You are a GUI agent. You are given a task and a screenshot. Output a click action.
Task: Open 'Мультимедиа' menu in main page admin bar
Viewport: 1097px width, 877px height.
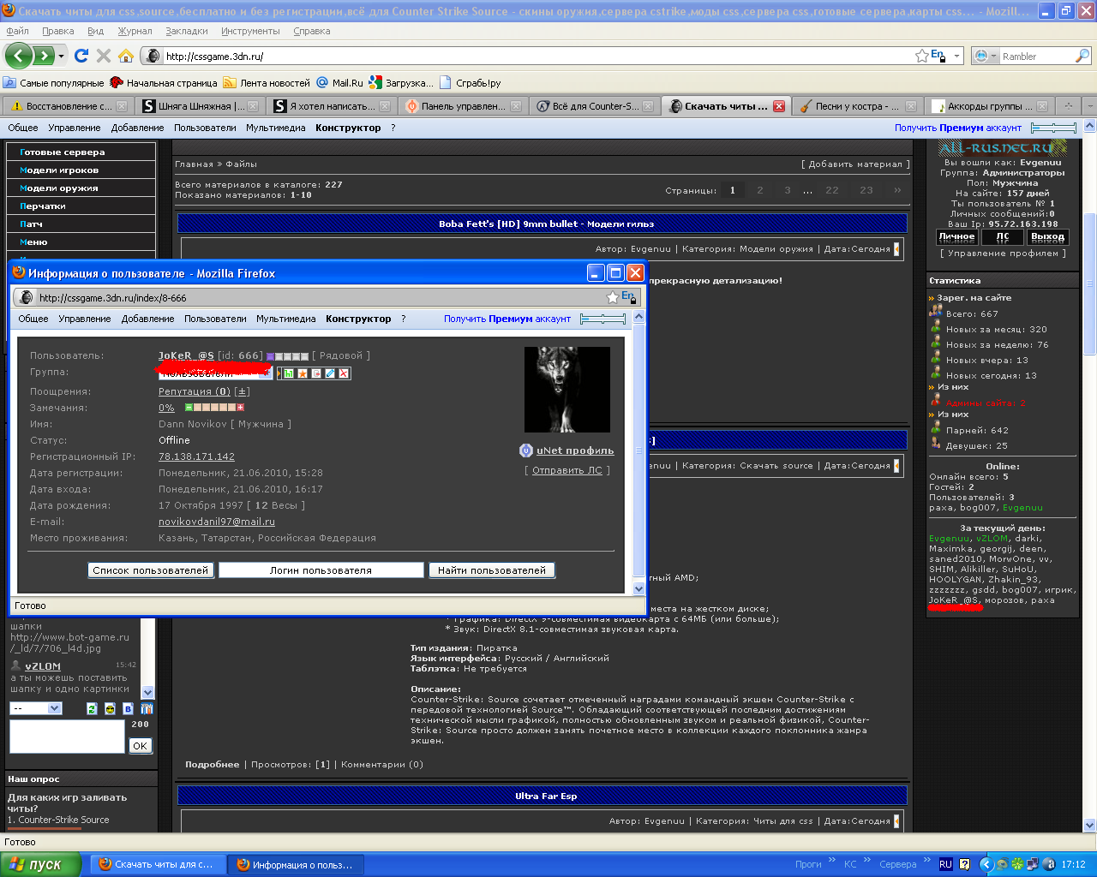276,128
